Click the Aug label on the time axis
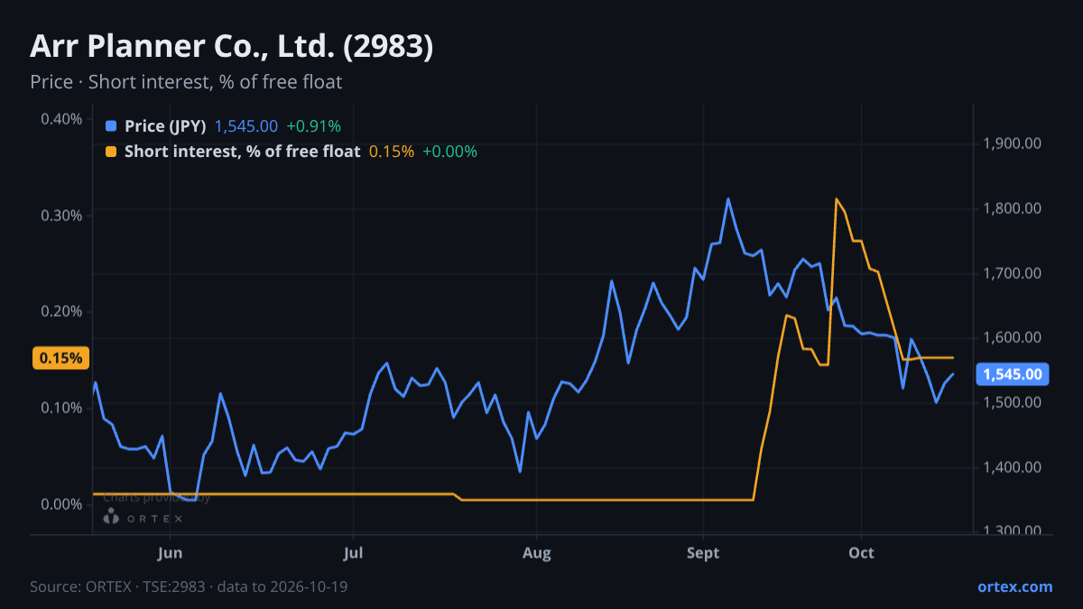Viewport: 1083px width, 609px height. coord(537,552)
